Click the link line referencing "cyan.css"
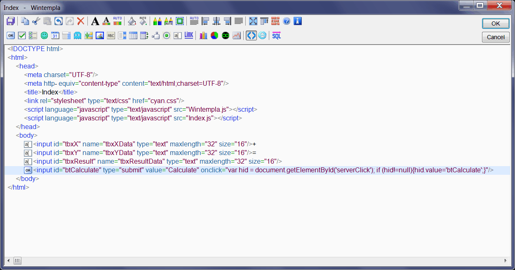This screenshot has height=270, width=515. [104, 101]
